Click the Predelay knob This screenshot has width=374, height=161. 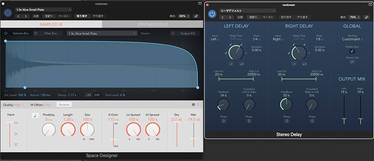coord(49,130)
